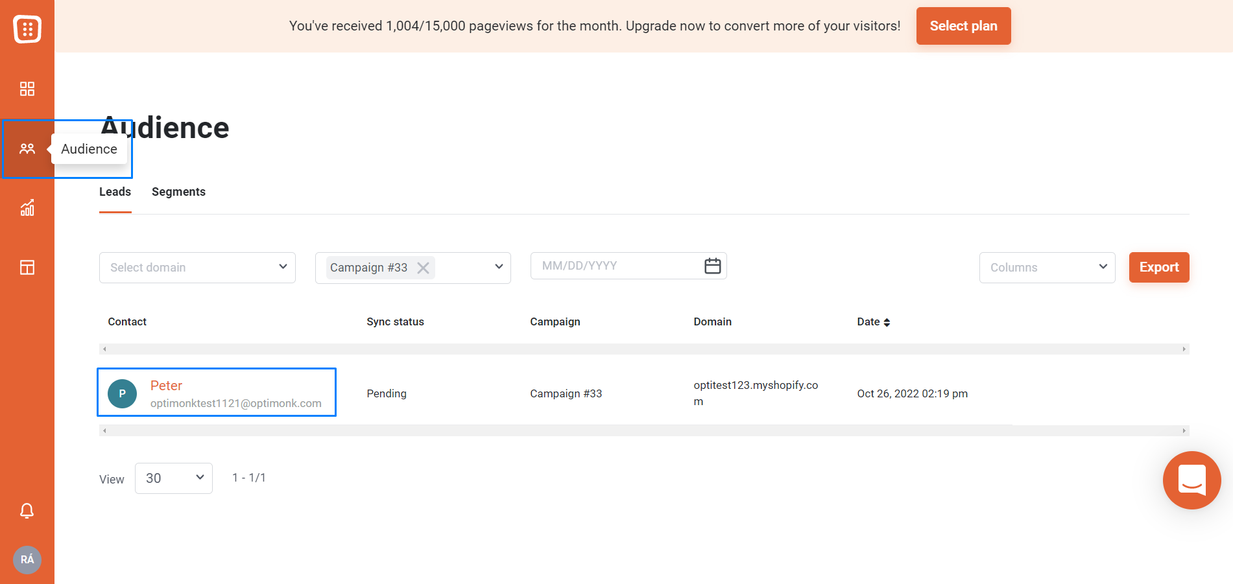Click the optitest123.myshopify.com domain cell
1233x584 pixels.
click(756, 393)
